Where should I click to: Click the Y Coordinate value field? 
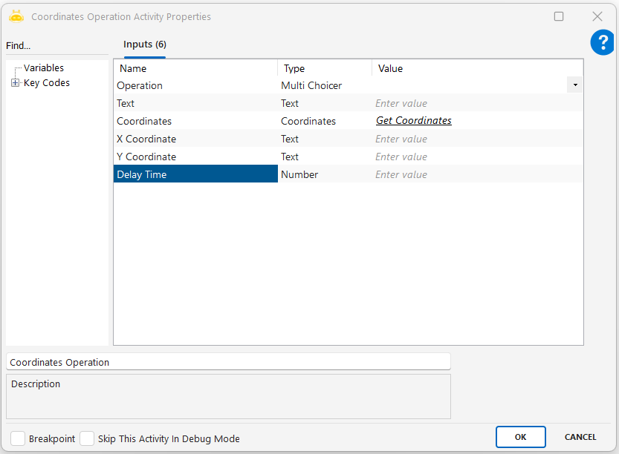pyautogui.click(x=476, y=157)
